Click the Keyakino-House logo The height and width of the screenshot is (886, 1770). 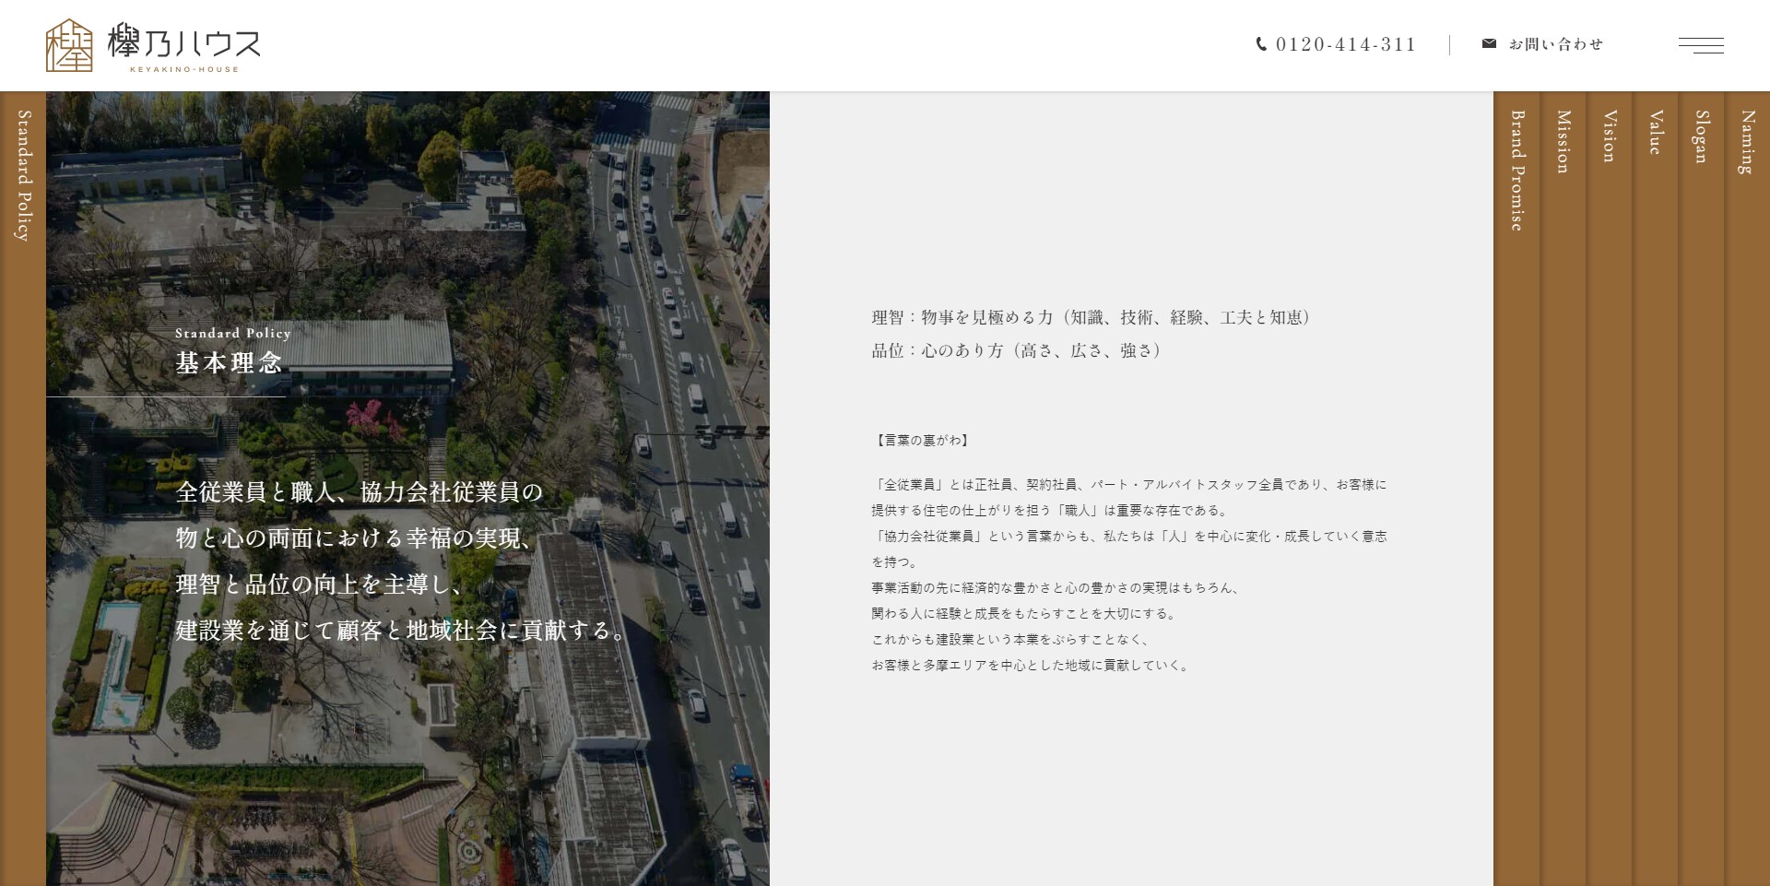(x=153, y=45)
